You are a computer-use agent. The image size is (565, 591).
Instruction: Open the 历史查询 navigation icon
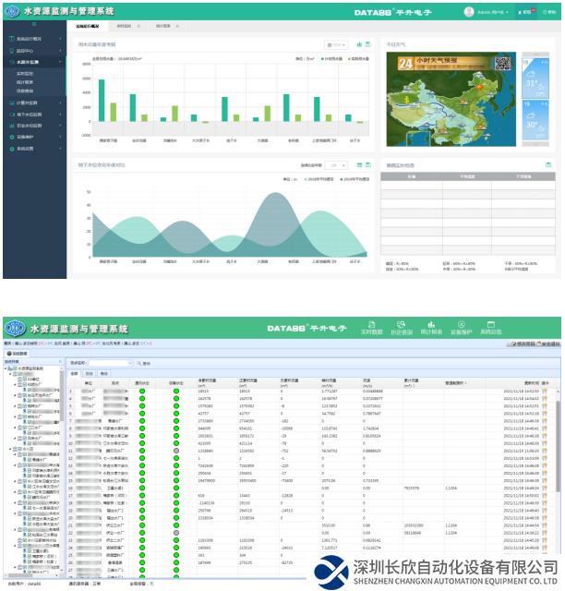(x=402, y=330)
